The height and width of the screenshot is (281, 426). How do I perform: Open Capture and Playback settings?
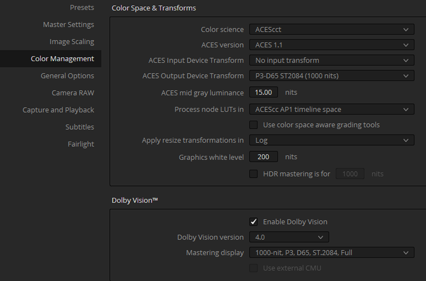point(58,110)
